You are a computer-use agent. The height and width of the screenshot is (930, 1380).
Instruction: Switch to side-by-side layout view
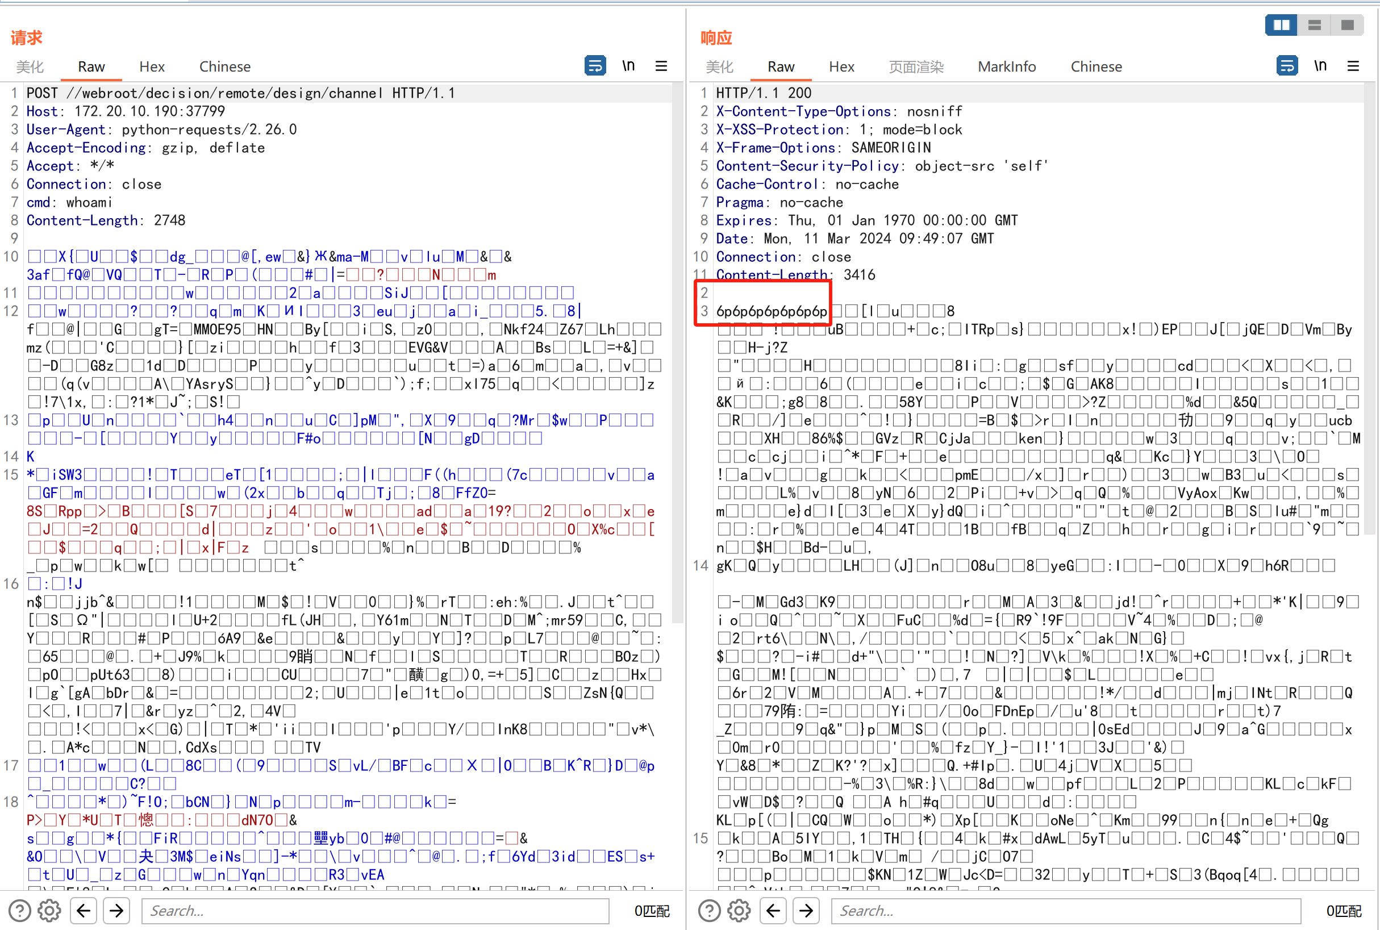[1281, 25]
